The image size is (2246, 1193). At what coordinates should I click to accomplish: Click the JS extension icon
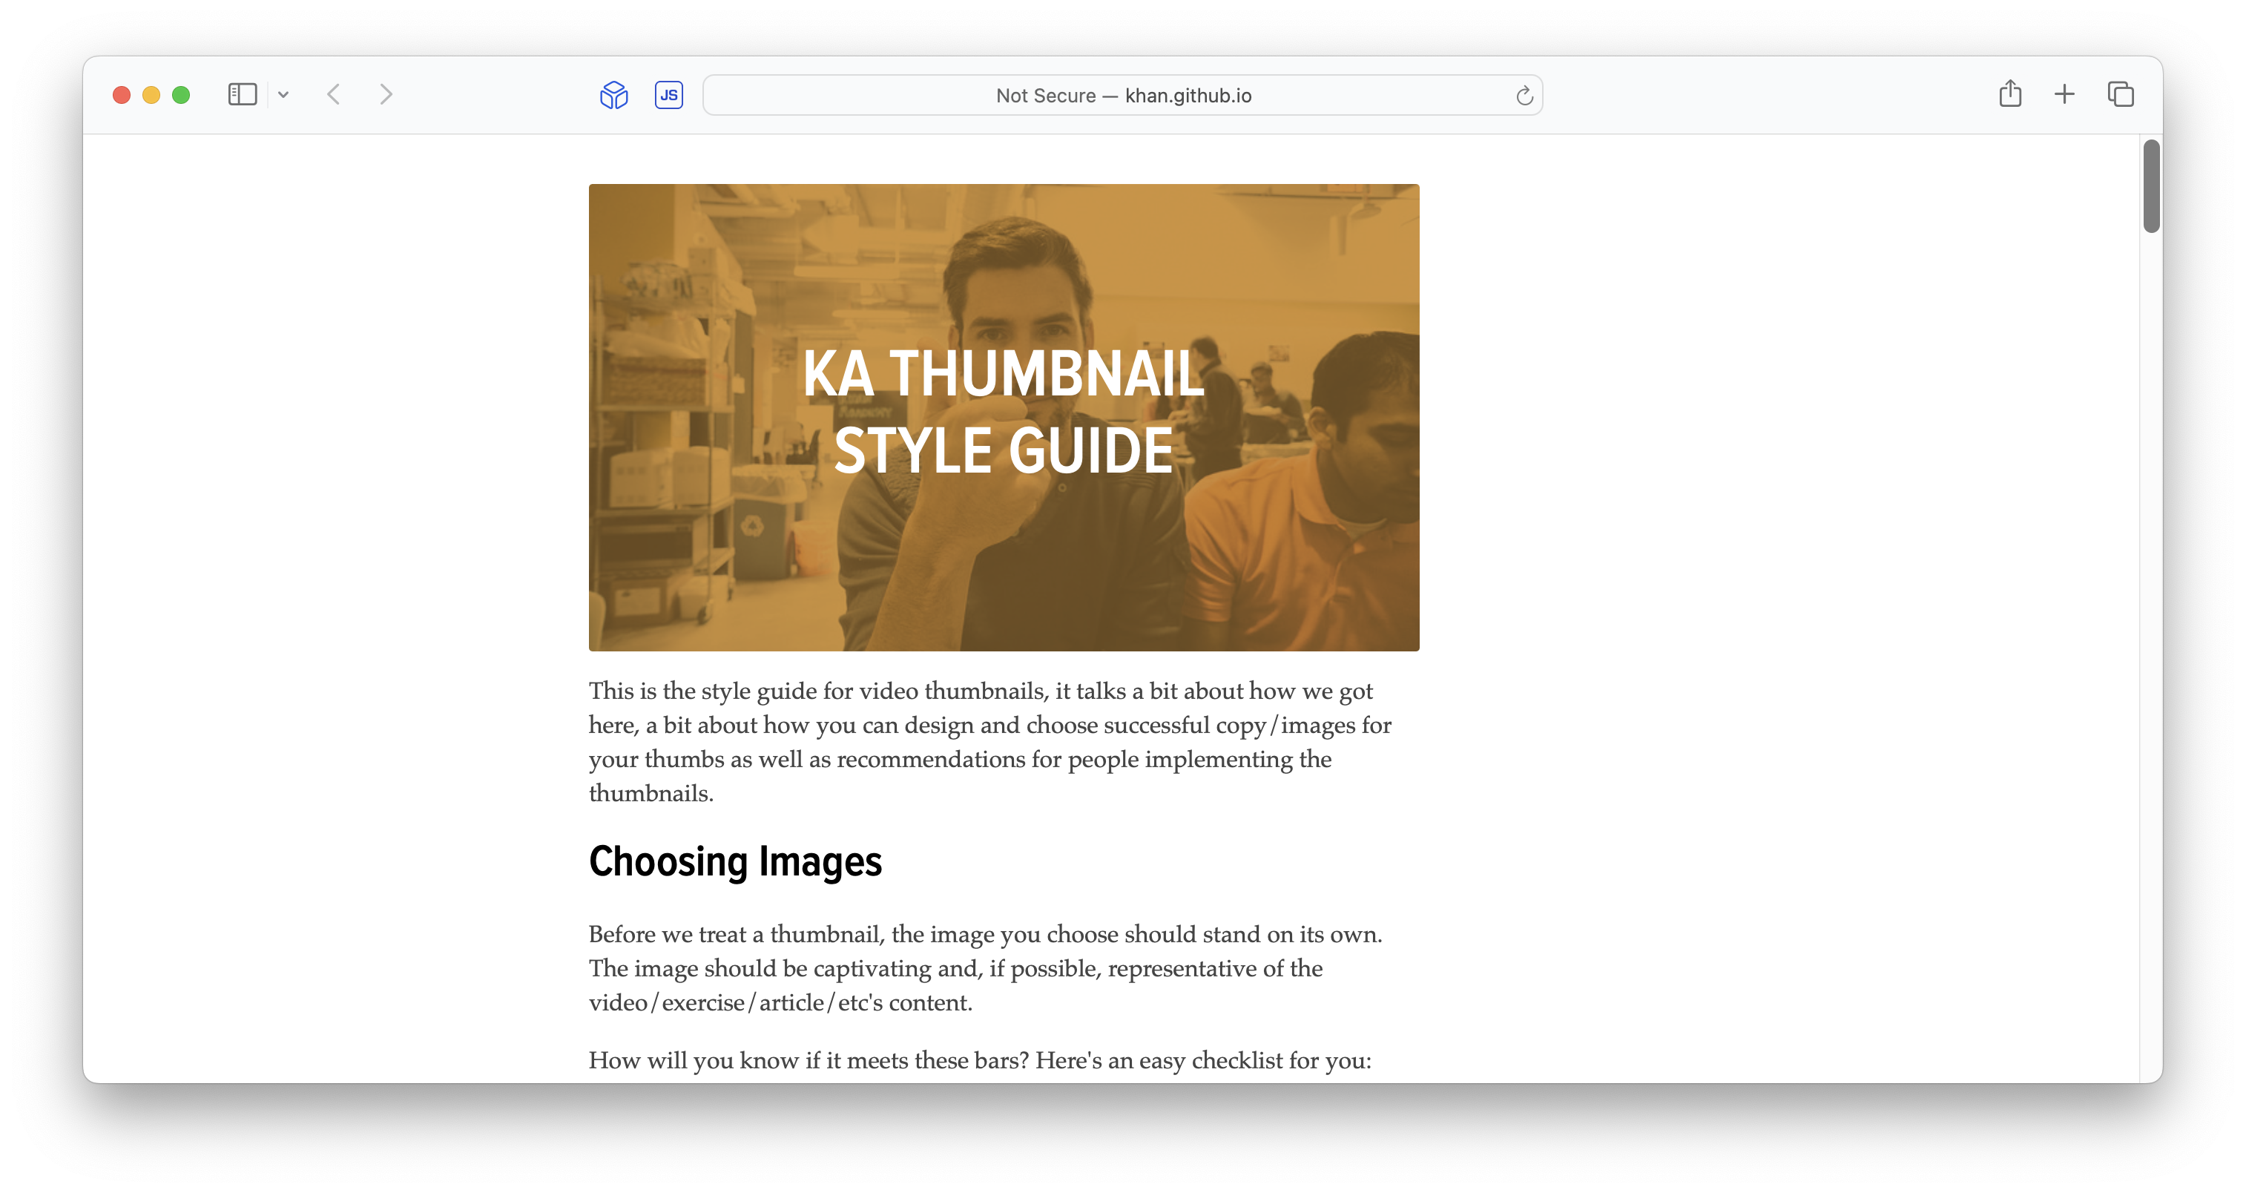[x=669, y=94]
